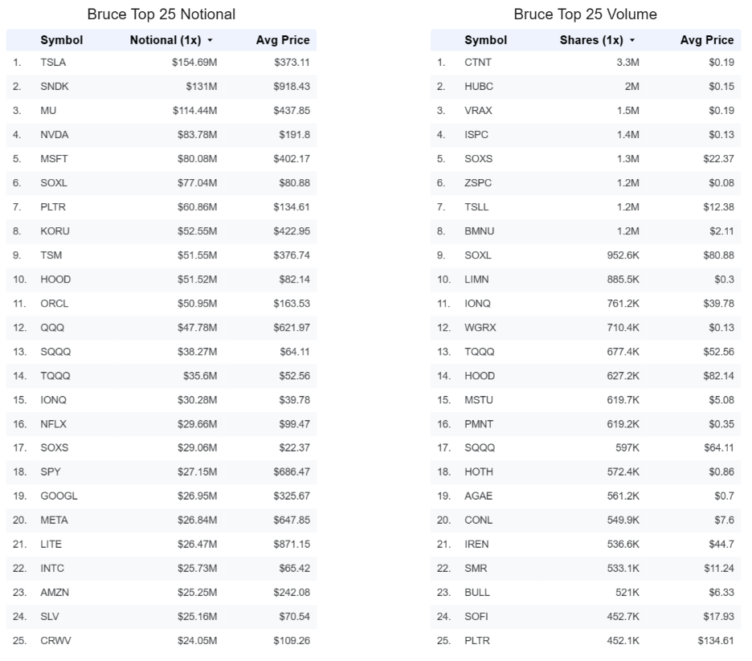752x661 pixels.
Task: Click the NVDA symbol cell
Action: pyautogui.click(x=54, y=135)
